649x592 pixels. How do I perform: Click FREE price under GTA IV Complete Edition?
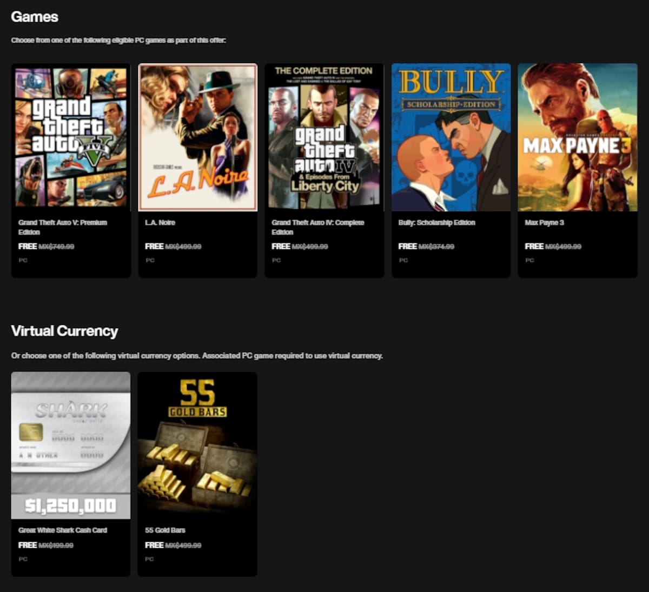[281, 246]
